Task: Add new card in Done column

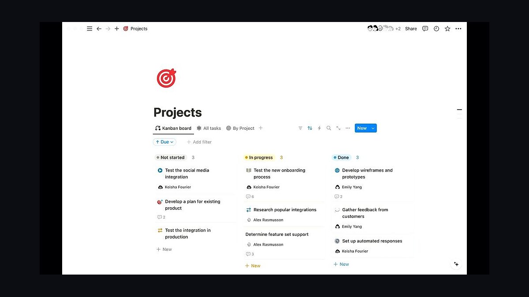Action: [x=341, y=264]
